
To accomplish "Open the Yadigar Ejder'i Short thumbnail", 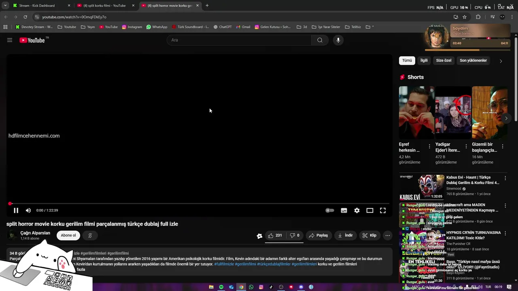I will pyautogui.click(x=453, y=112).
